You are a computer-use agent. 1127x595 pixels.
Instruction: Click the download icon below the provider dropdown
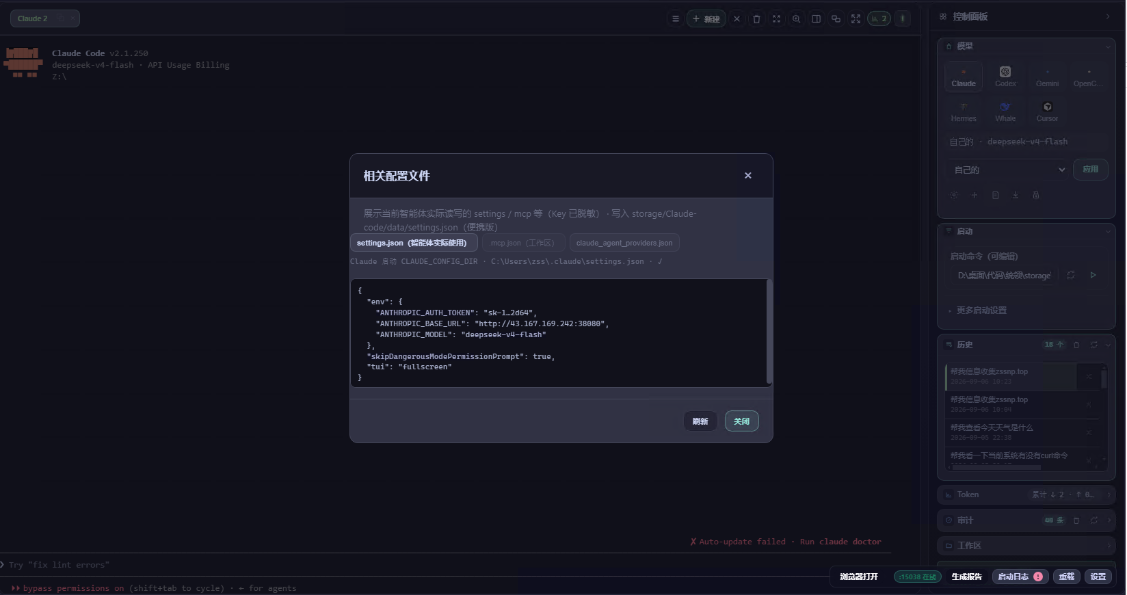(x=1016, y=195)
